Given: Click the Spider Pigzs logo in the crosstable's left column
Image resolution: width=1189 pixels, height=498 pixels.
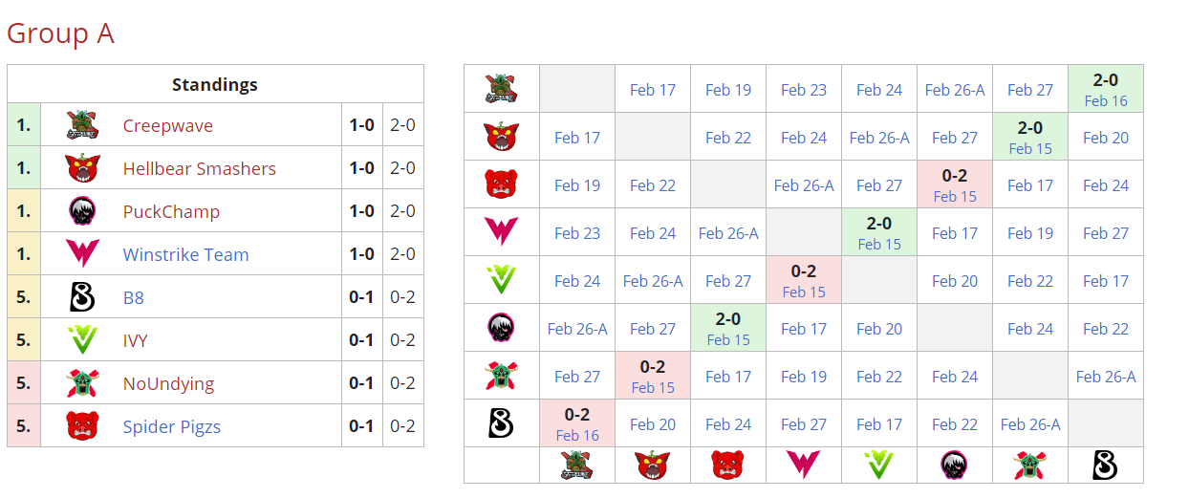Looking at the screenshot, I should [x=502, y=184].
